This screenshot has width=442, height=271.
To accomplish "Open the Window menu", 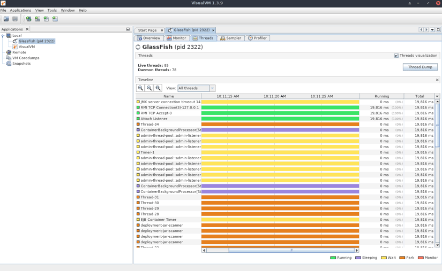I will point(68,10).
